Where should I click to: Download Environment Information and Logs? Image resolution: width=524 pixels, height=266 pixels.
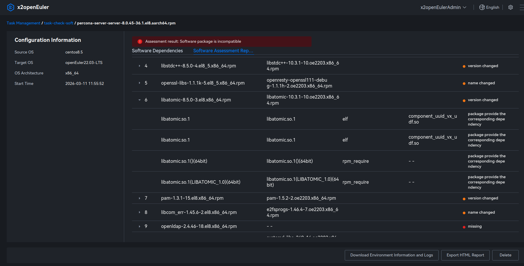click(391, 255)
